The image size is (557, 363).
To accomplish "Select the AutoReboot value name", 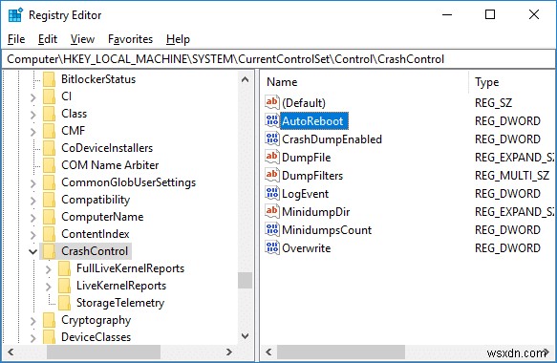I will point(313,121).
